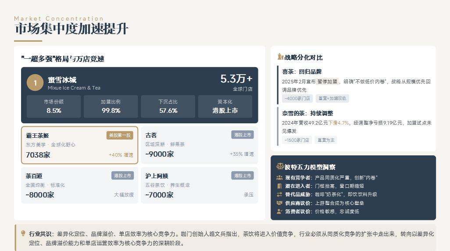Click the 加盟比例 99.8% stat box
The height and width of the screenshot is (251, 450).
(111, 106)
